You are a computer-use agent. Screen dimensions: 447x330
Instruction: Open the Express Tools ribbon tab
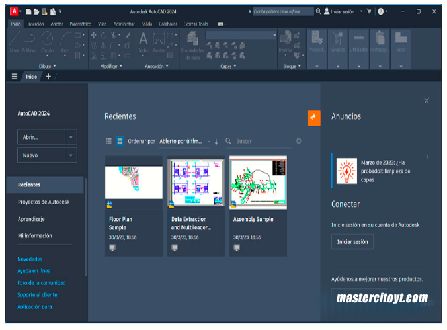tap(196, 24)
